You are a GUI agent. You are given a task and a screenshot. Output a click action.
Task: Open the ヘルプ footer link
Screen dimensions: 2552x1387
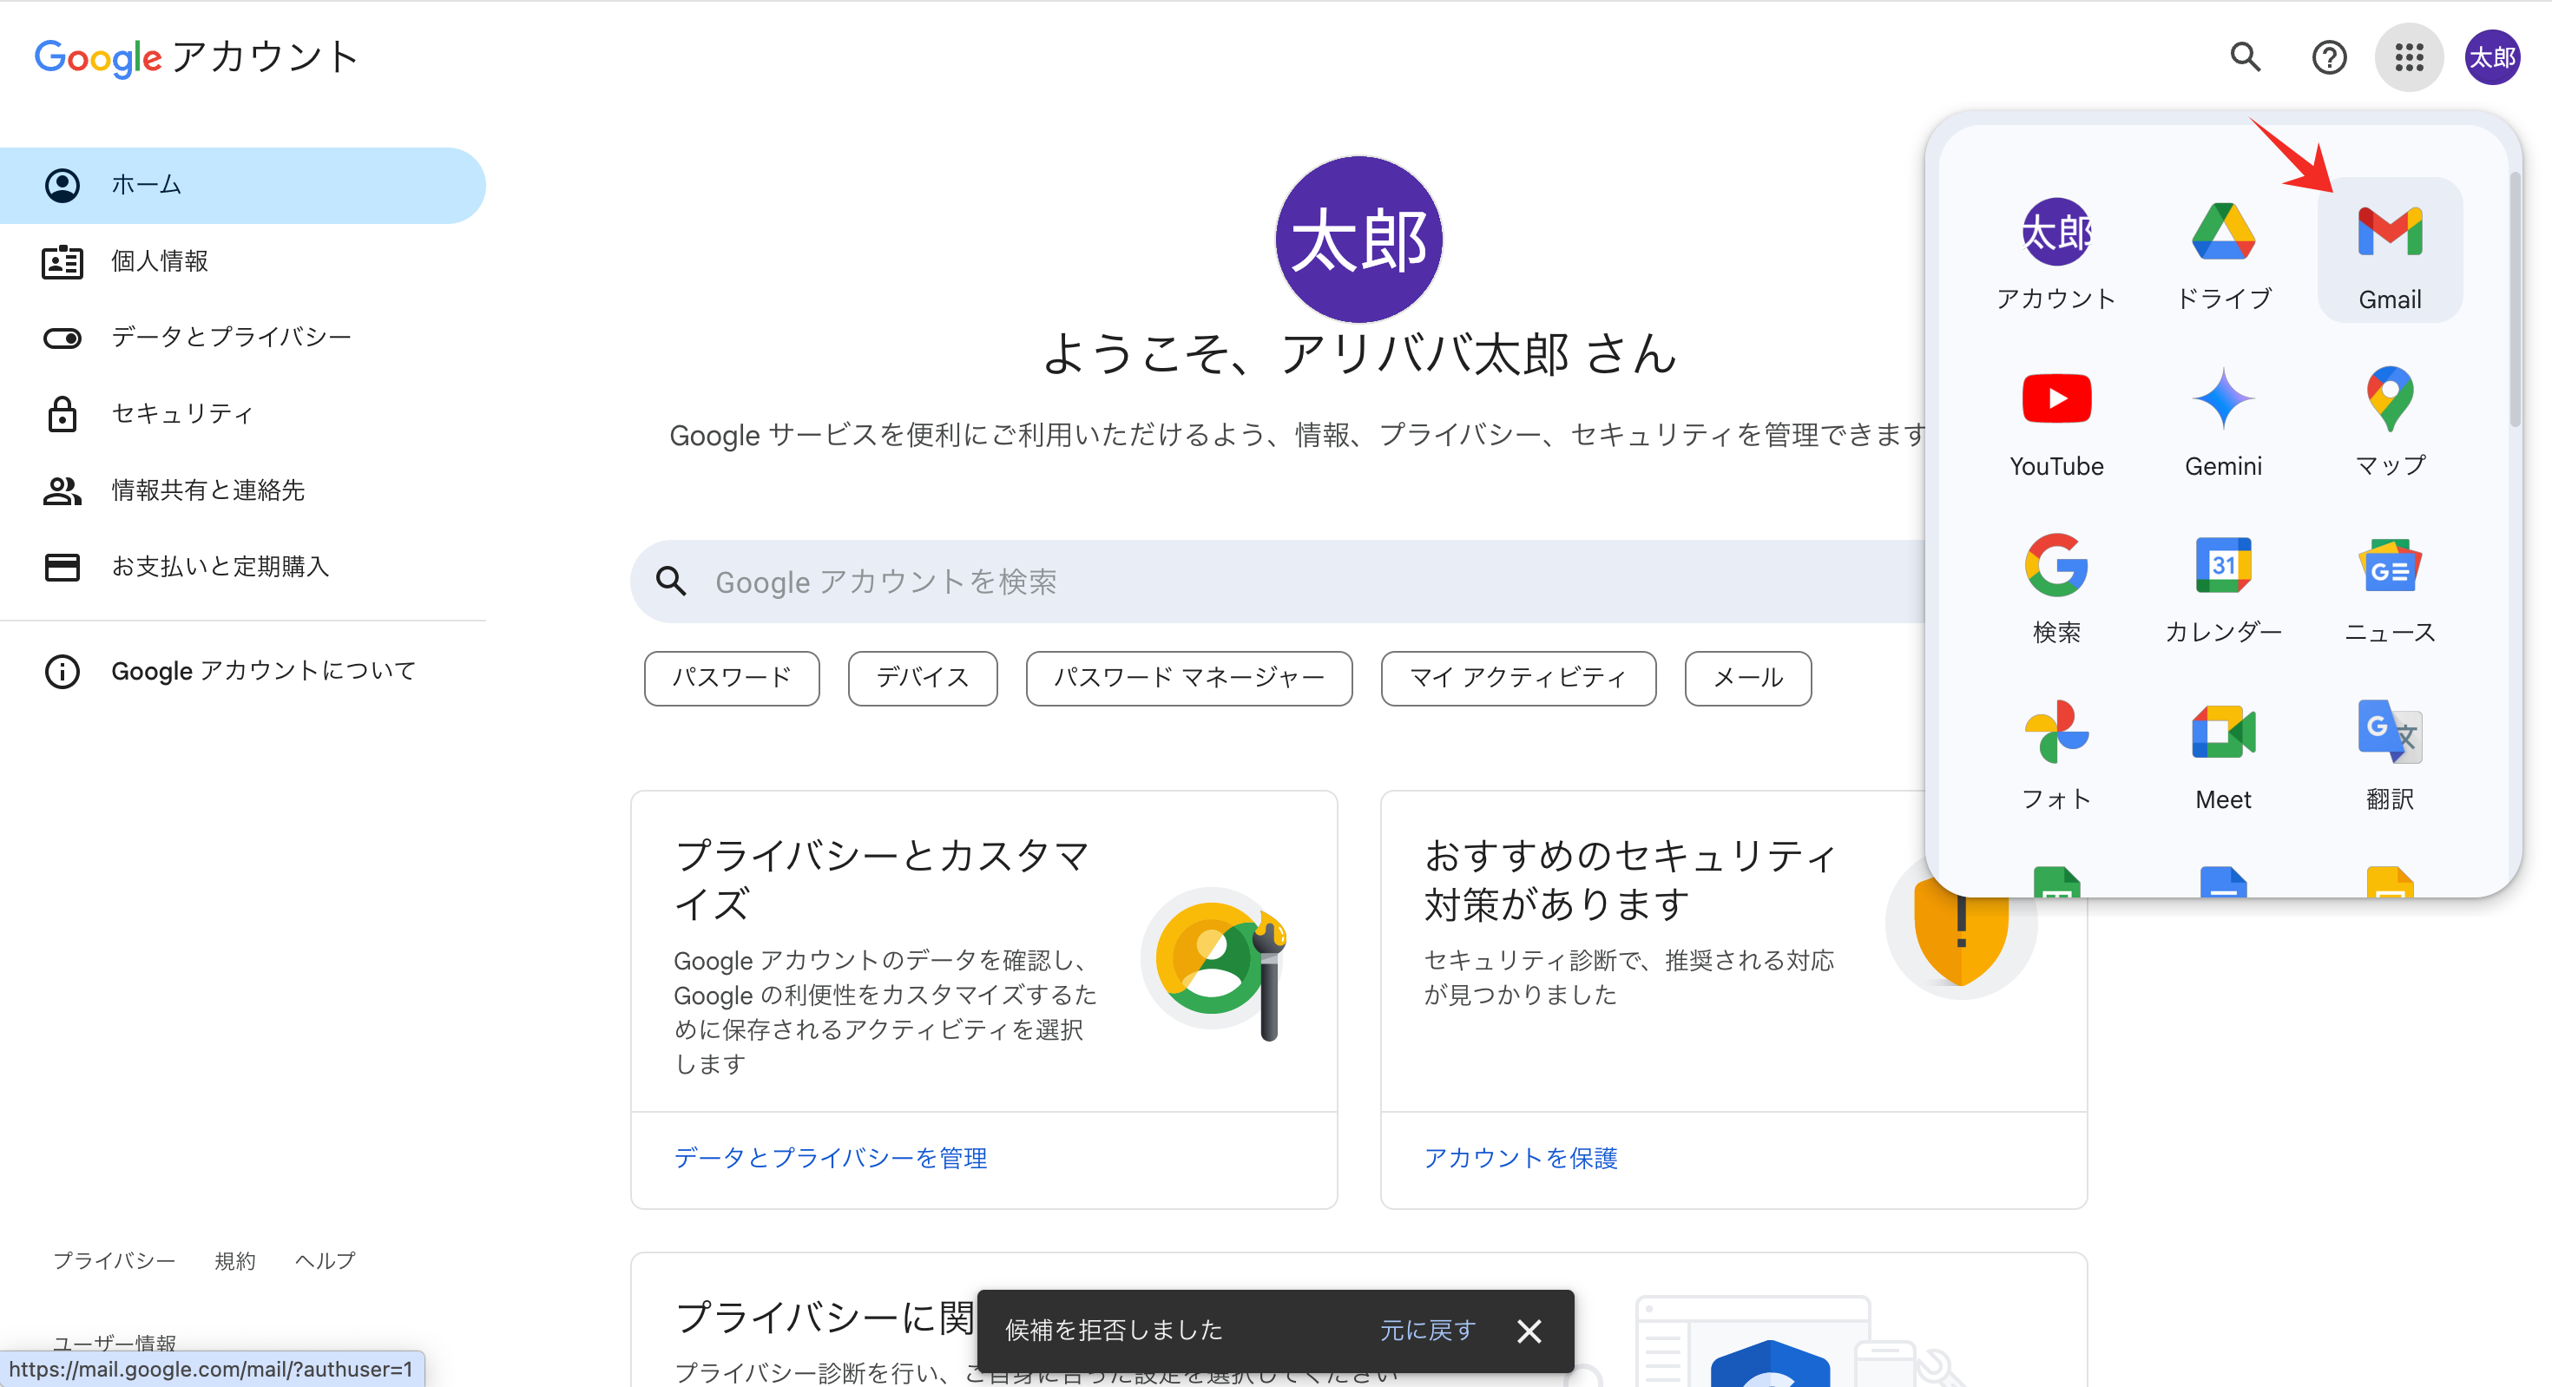tap(325, 1261)
